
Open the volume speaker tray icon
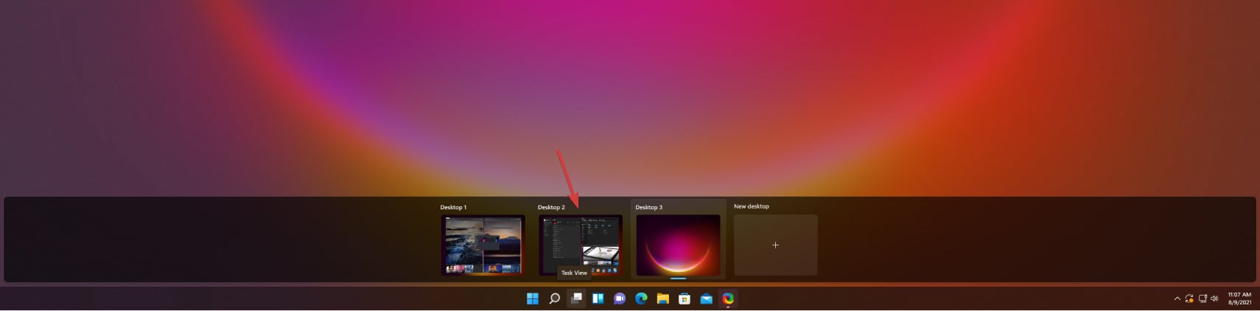[x=1214, y=298]
